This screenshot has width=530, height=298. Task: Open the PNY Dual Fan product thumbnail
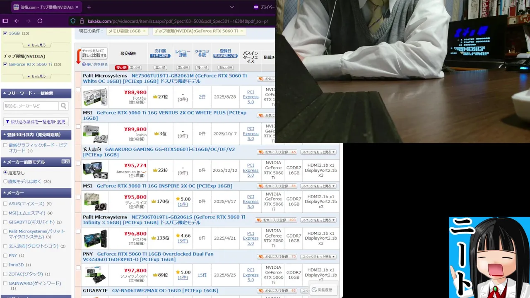pyautogui.click(x=95, y=275)
